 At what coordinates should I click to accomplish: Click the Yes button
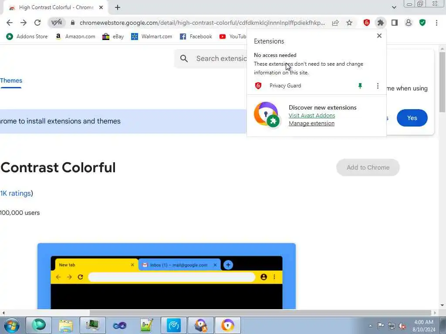click(x=412, y=118)
